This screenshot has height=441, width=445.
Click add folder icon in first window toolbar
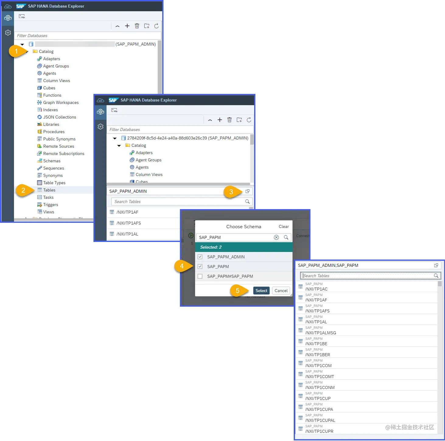[147, 26]
